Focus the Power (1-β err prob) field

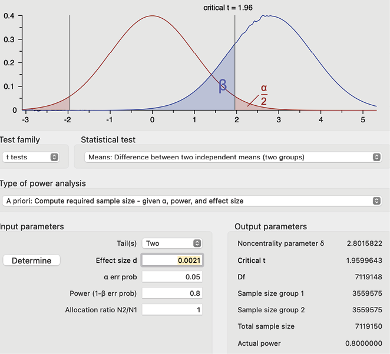coord(172,293)
